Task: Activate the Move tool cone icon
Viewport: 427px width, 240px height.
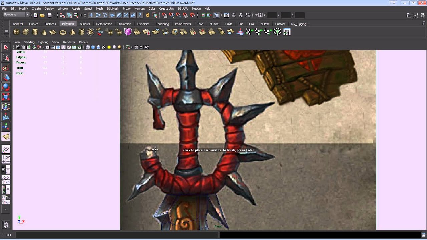Action: (x=6, y=77)
